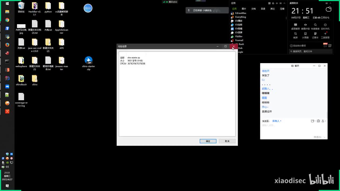Open the terminal icon in taskbar
The width and height of the screenshot is (340, 191).
click(x=7, y=61)
